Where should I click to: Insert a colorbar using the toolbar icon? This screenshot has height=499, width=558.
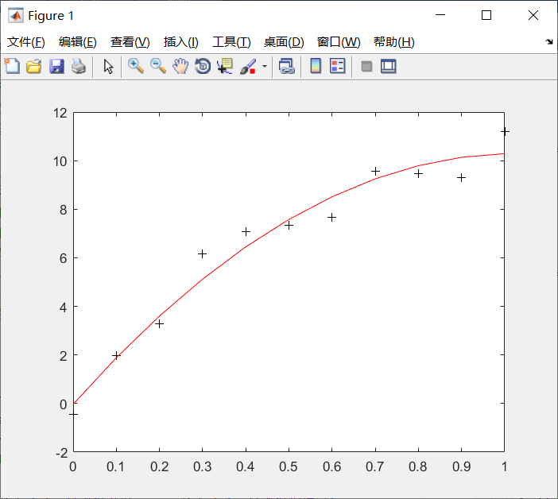[x=316, y=66]
